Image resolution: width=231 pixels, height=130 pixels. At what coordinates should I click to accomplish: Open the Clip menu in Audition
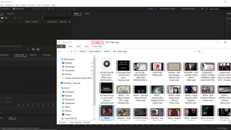coord(17,5)
